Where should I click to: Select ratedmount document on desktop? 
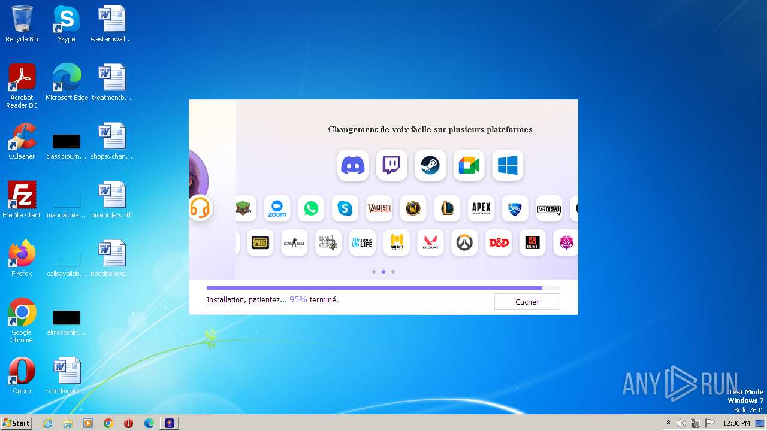(67, 376)
